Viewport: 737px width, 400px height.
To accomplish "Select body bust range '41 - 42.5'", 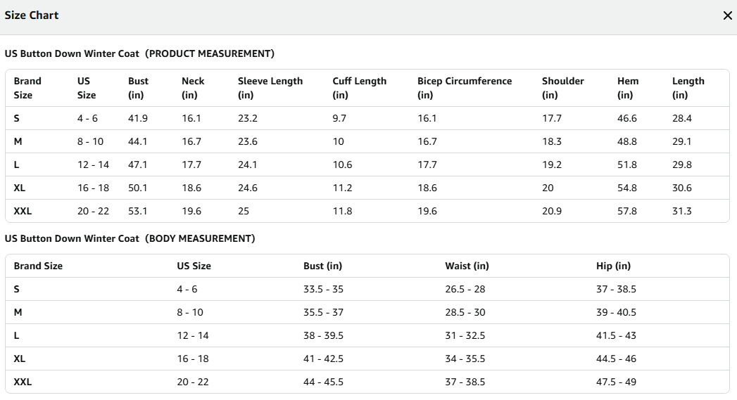I will pos(323,359).
